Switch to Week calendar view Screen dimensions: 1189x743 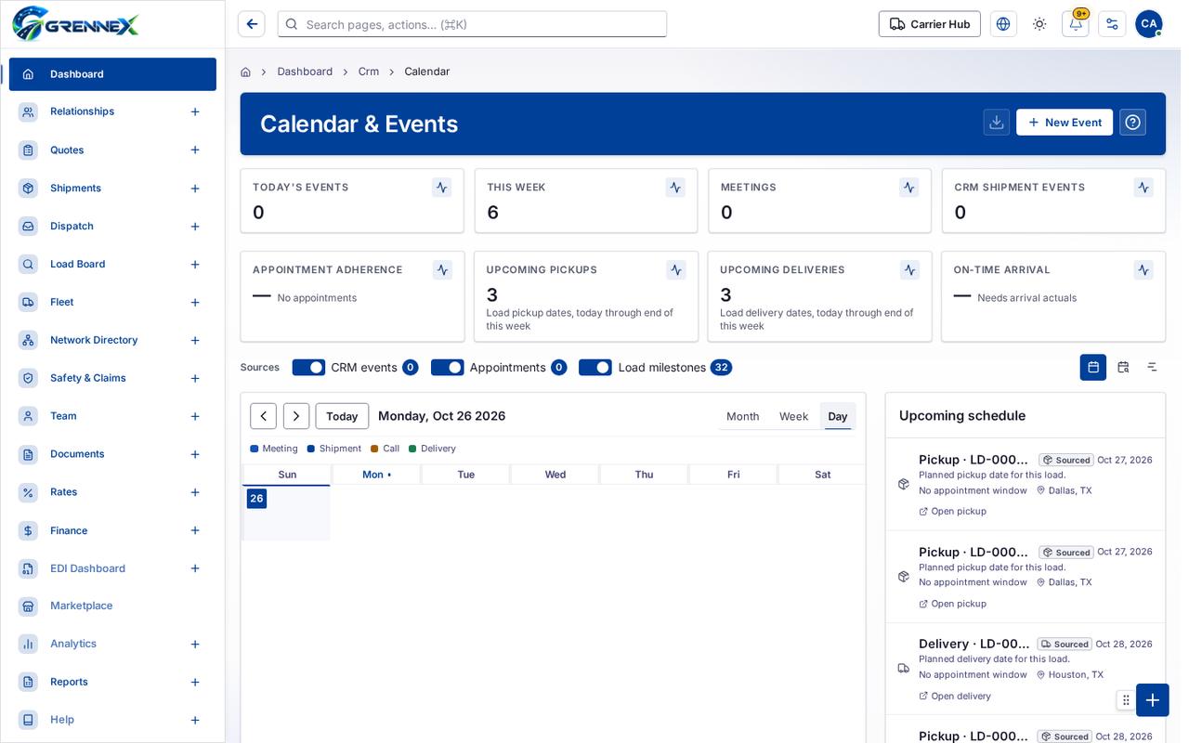793,416
